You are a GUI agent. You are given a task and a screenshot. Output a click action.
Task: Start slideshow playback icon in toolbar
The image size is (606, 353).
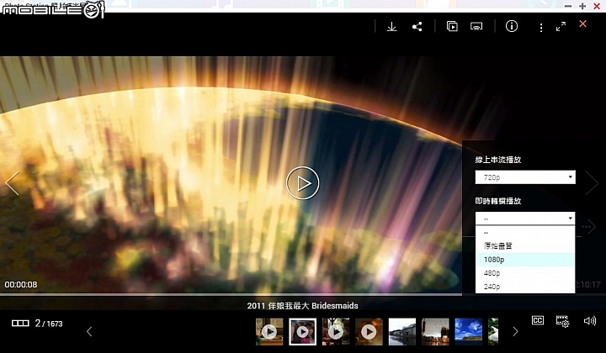[x=452, y=26]
